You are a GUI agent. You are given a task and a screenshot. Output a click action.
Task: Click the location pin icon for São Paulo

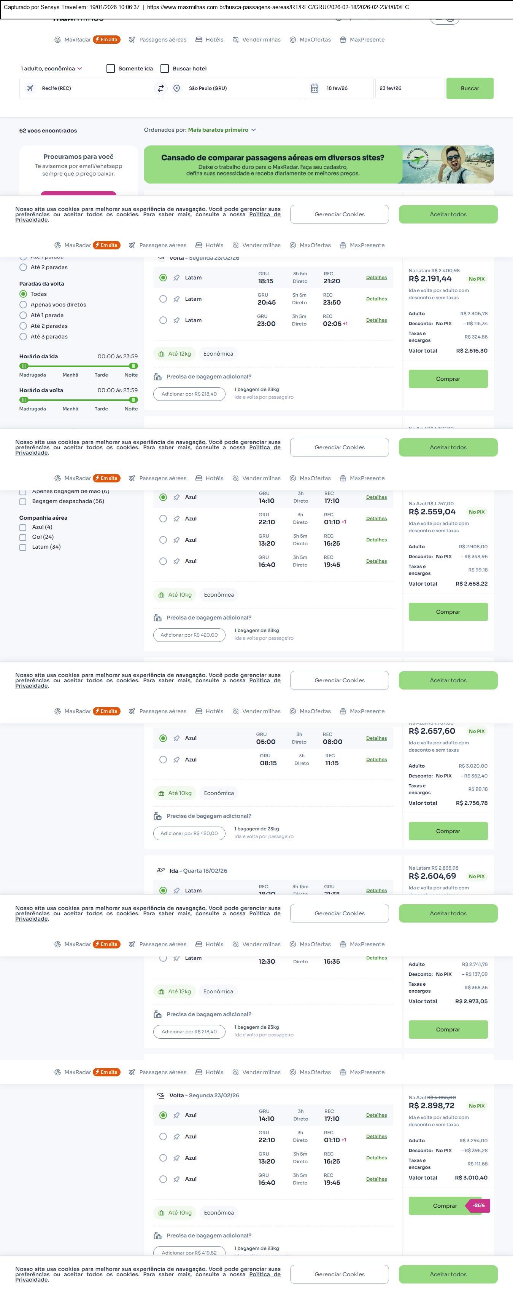click(x=176, y=88)
